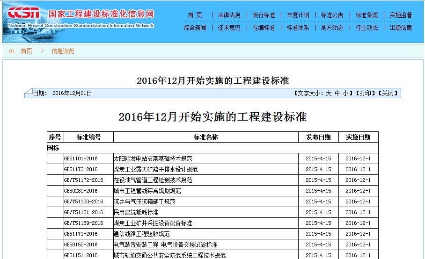Image resolution: width=425 pixels, height=259 pixels.
Task: Click the 序号 column header
Action: 55,137
